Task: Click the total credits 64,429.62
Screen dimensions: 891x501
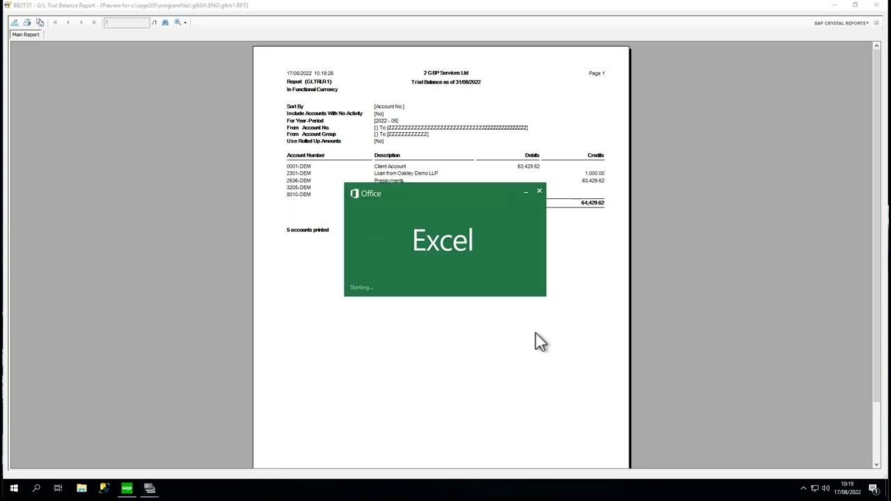Action: (x=592, y=202)
